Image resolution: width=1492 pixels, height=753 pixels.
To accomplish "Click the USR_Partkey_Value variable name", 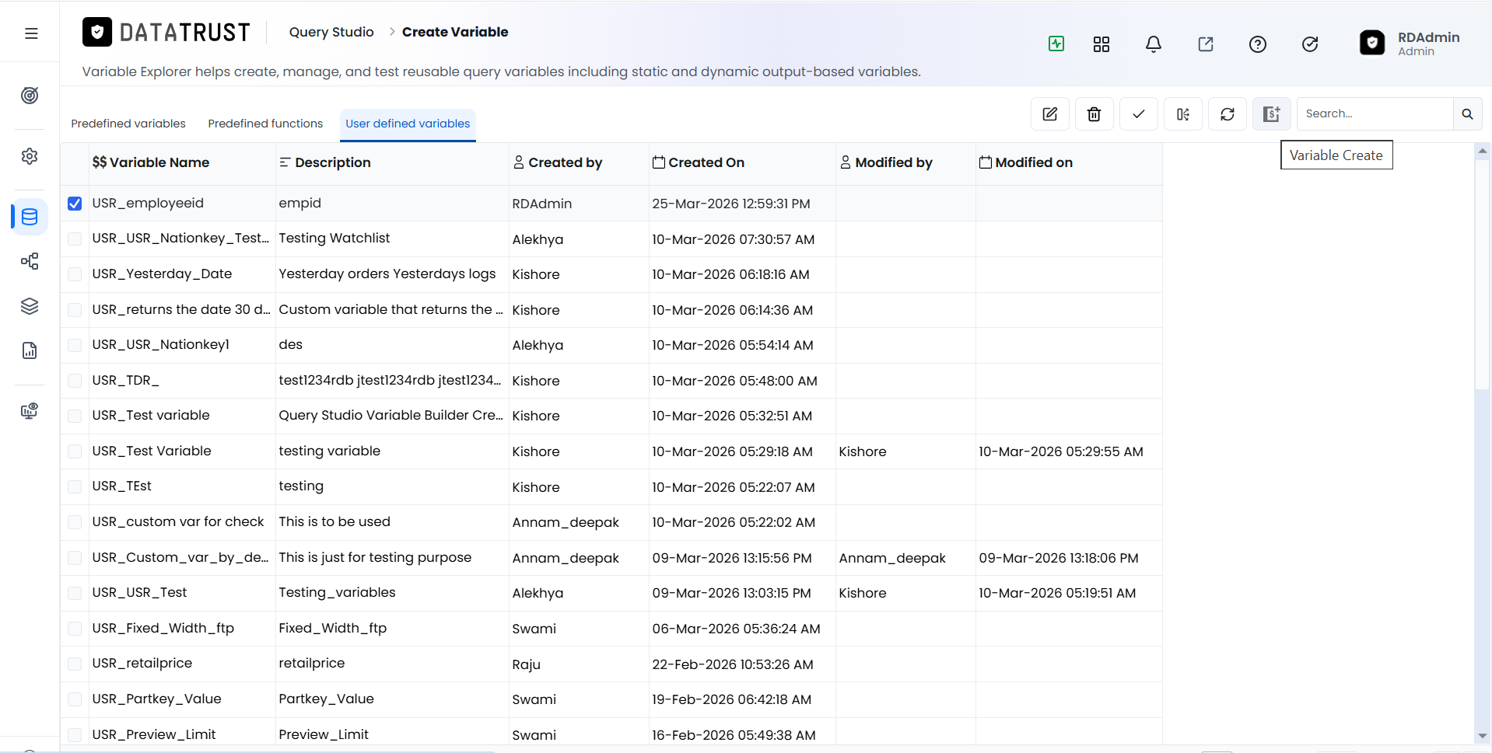I will (156, 699).
